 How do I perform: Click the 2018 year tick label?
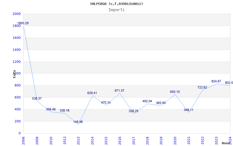(x=148, y=140)
